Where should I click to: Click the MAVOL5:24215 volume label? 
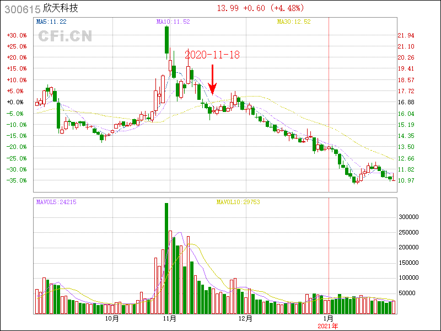click(56, 202)
